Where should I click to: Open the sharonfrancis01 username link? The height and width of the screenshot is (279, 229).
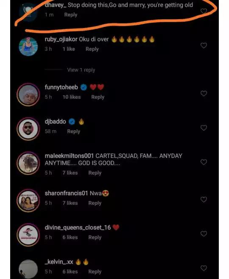[66, 193]
